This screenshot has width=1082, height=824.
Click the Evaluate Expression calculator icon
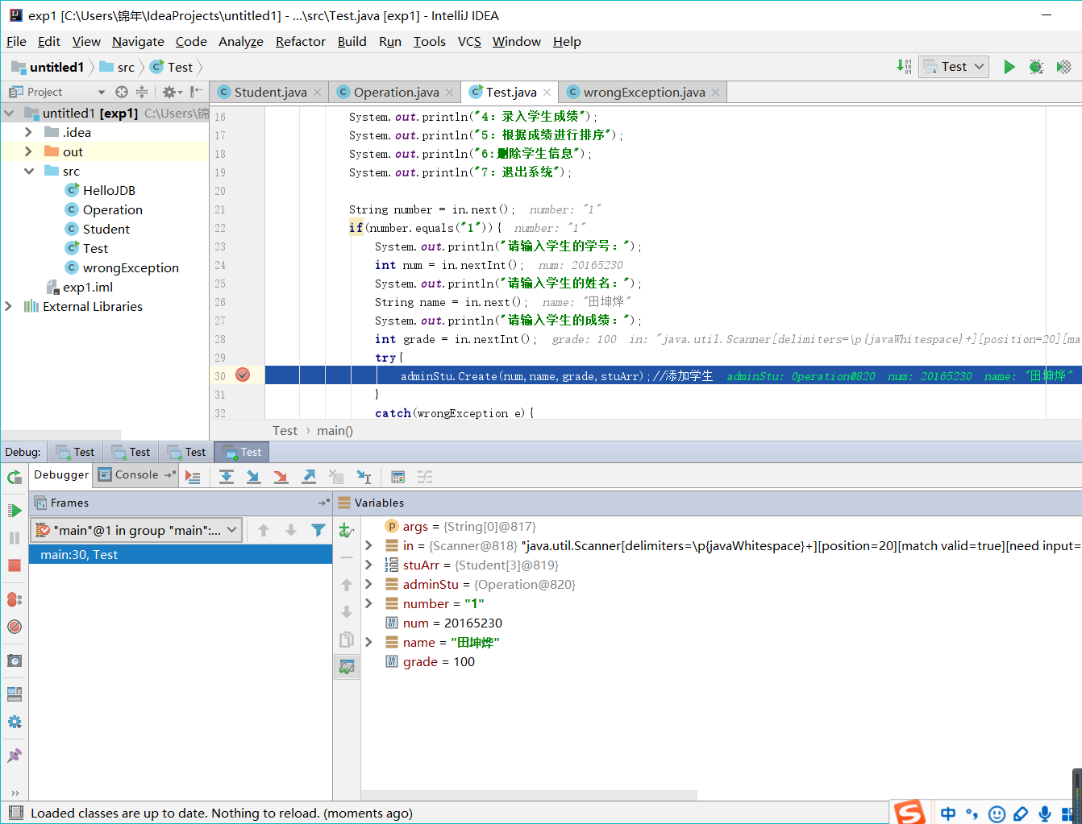[397, 477]
